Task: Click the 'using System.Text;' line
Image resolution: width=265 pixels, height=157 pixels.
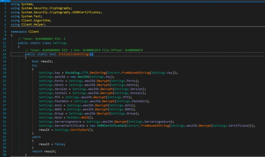Action: click(27, 17)
